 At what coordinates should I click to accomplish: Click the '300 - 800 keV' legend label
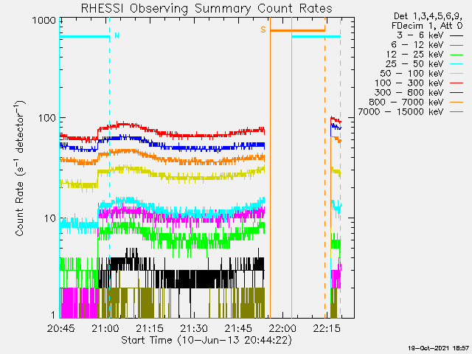click(409, 93)
